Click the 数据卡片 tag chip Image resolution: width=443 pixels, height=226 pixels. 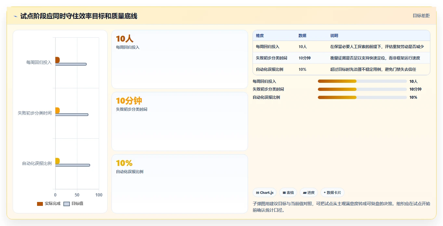332,193
